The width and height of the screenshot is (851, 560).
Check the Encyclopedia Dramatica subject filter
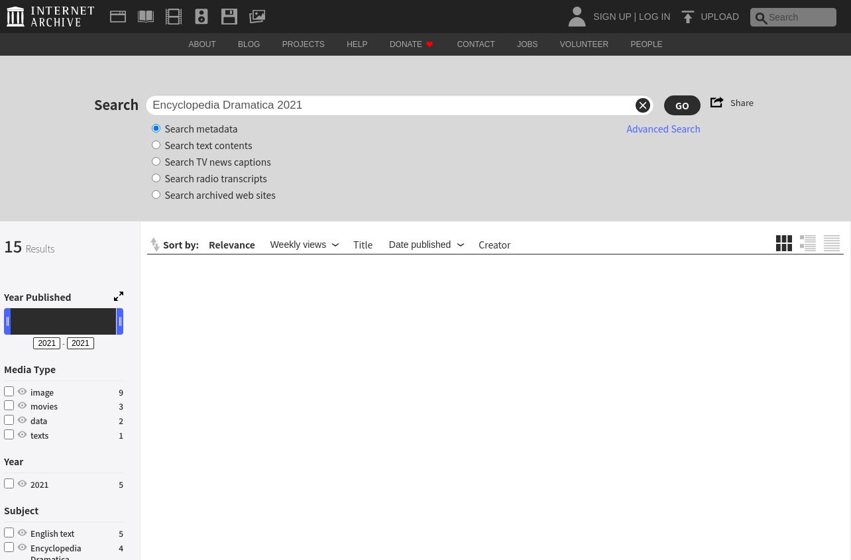pyautogui.click(x=9, y=547)
